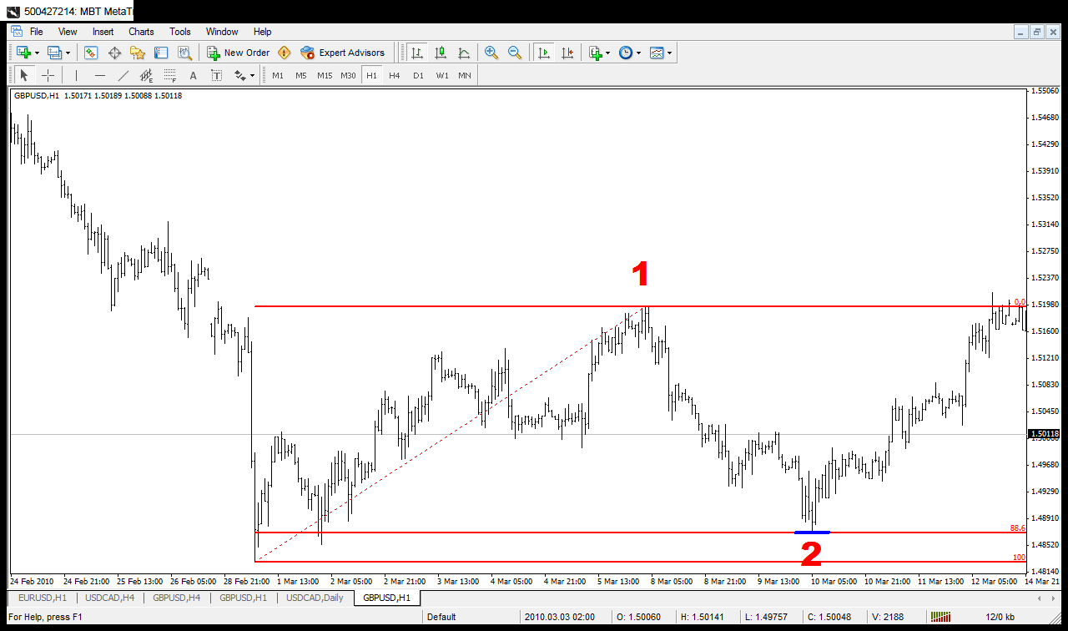This screenshot has width=1068, height=631.
Task: Switch to line chart view
Action: [464, 53]
